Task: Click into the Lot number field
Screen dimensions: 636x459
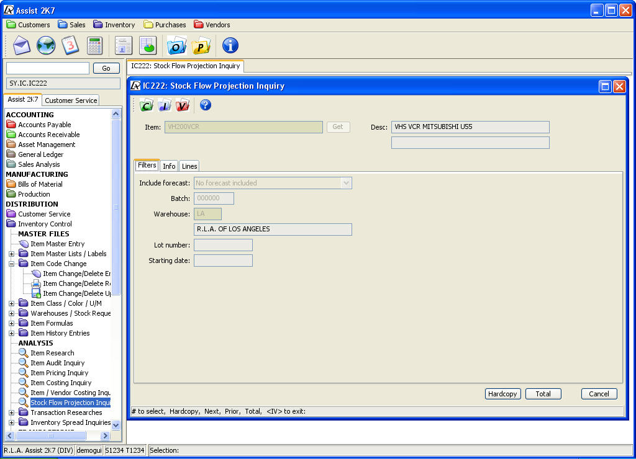Action: pyautogui.click(x=223, y=245)
